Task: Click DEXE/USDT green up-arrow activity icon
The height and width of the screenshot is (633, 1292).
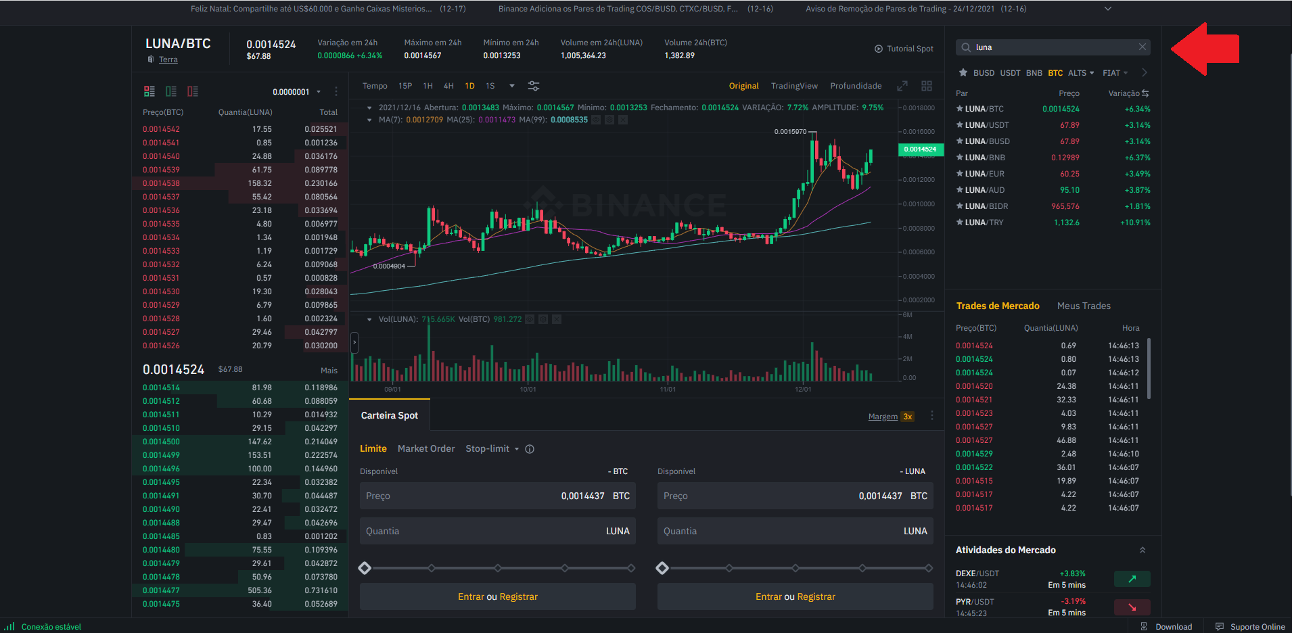Action: pos(1132,579)
